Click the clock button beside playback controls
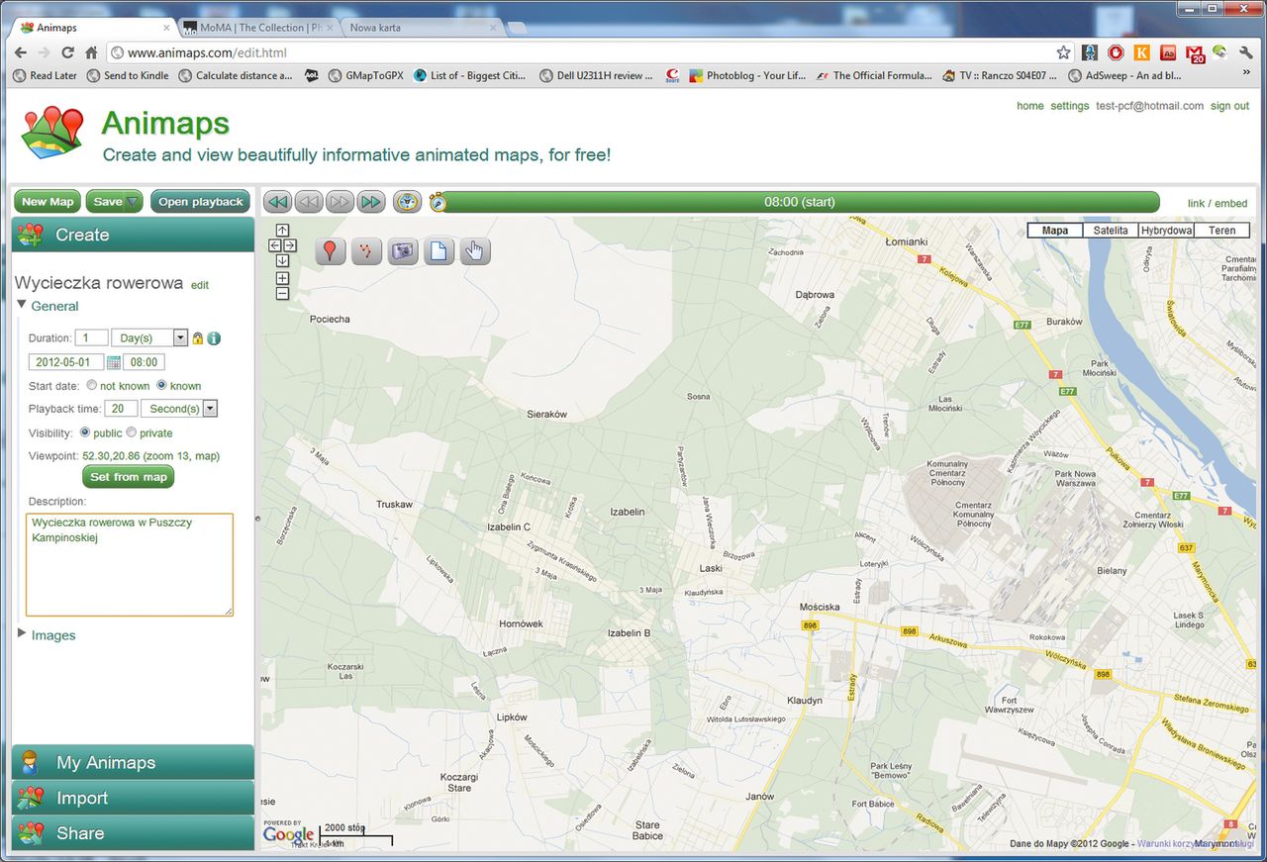The height and width of the screenshot is (862, 1267). 408,202
